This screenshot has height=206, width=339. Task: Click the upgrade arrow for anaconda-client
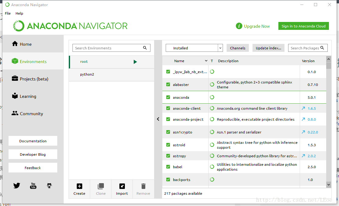pos(303,108)
